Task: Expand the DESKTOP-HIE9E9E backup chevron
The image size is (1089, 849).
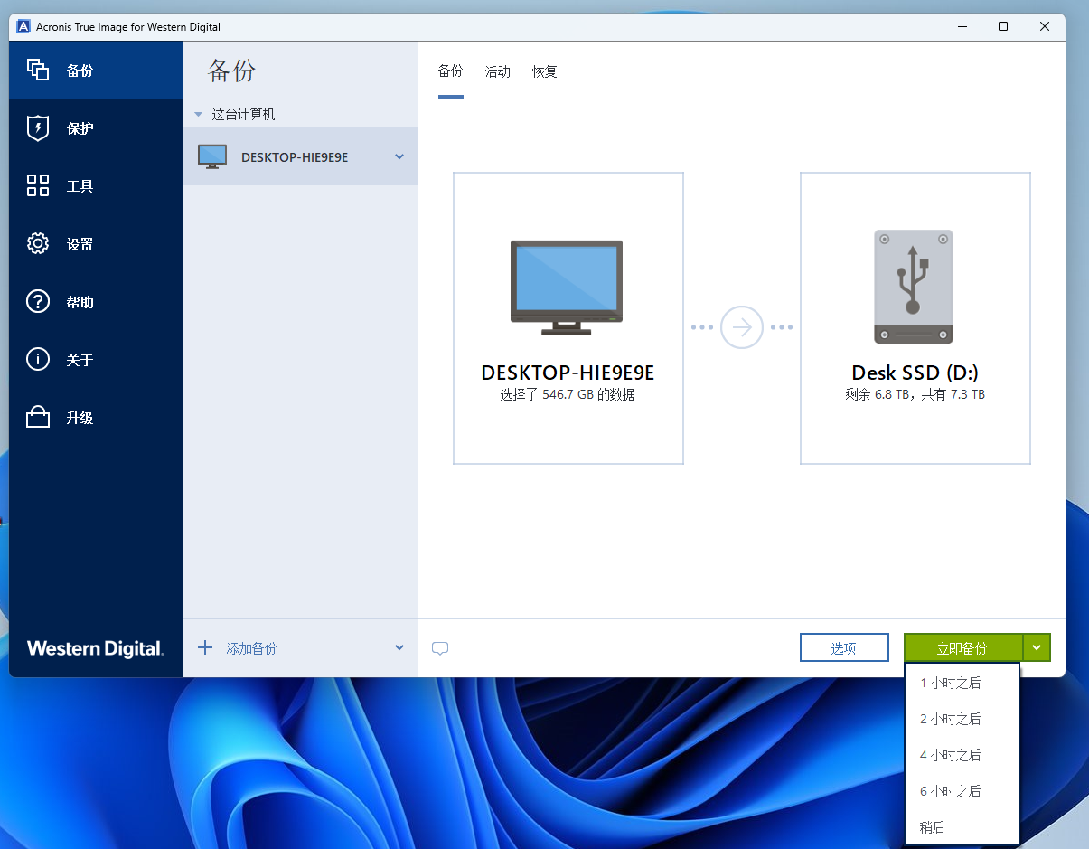Action: 399,157
